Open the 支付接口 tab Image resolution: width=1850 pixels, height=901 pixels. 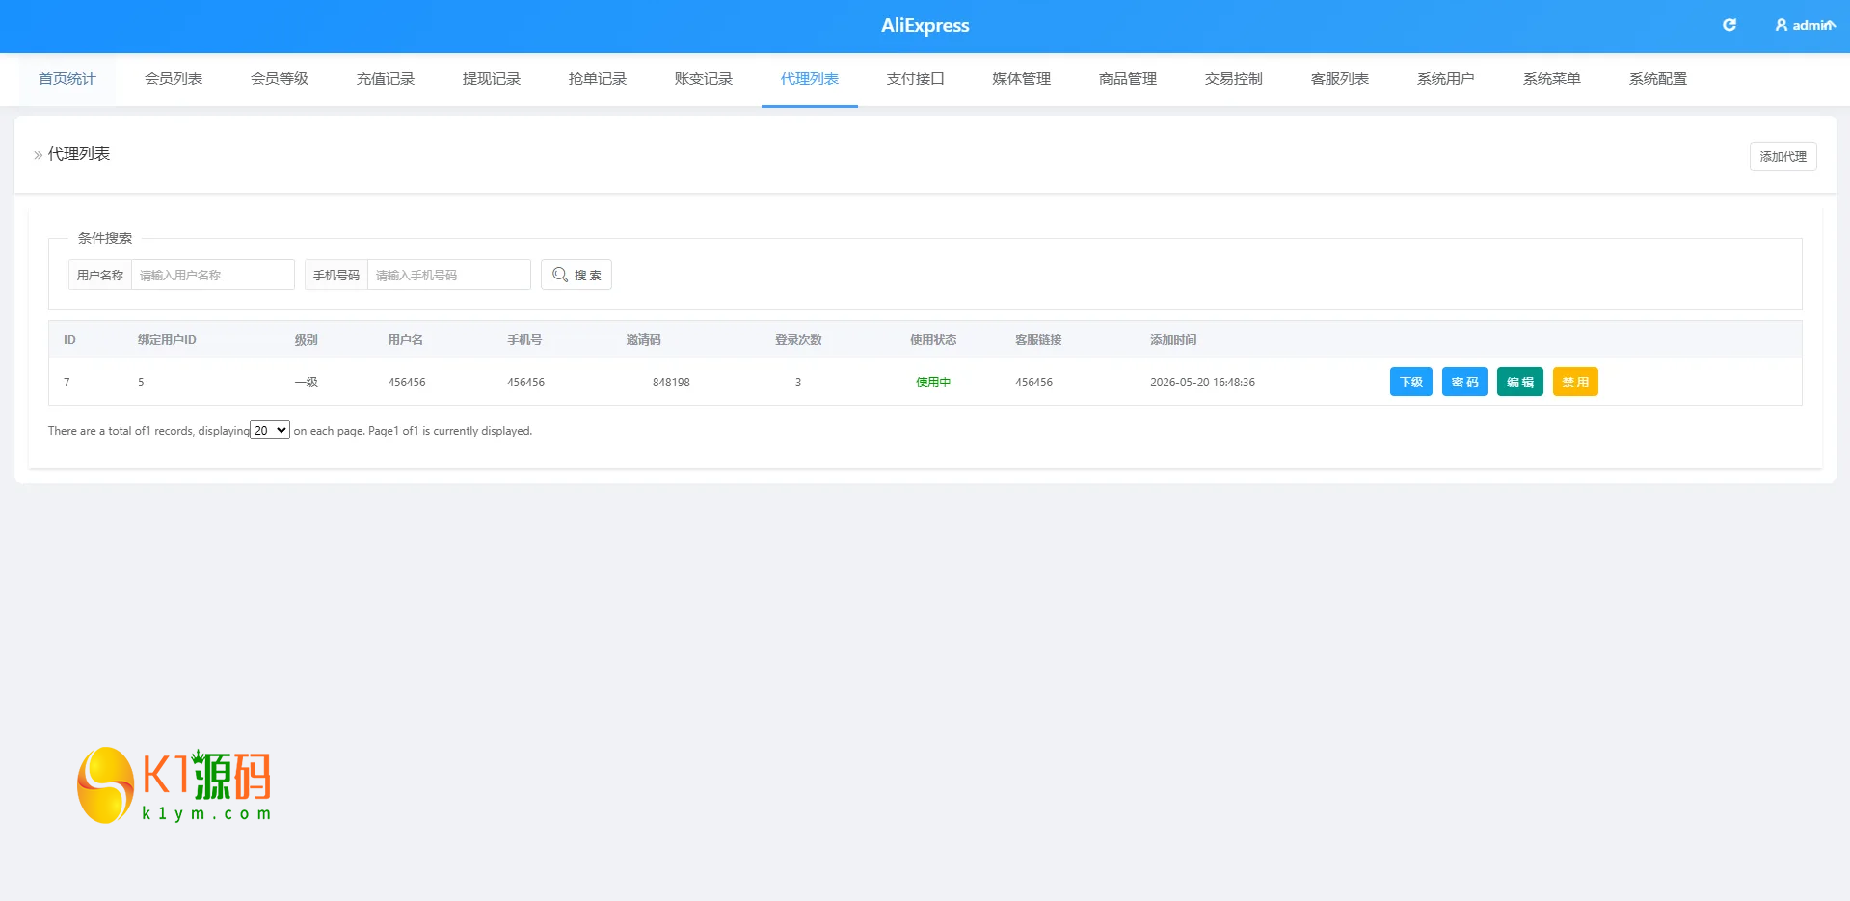(x=916, y=79)
